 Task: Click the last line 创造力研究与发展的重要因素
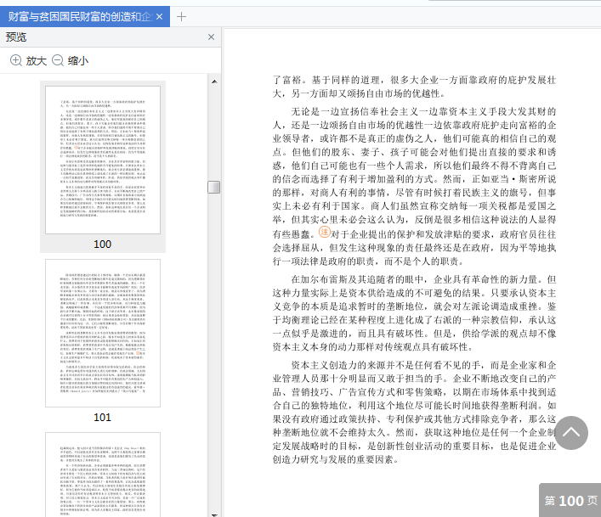336,459
